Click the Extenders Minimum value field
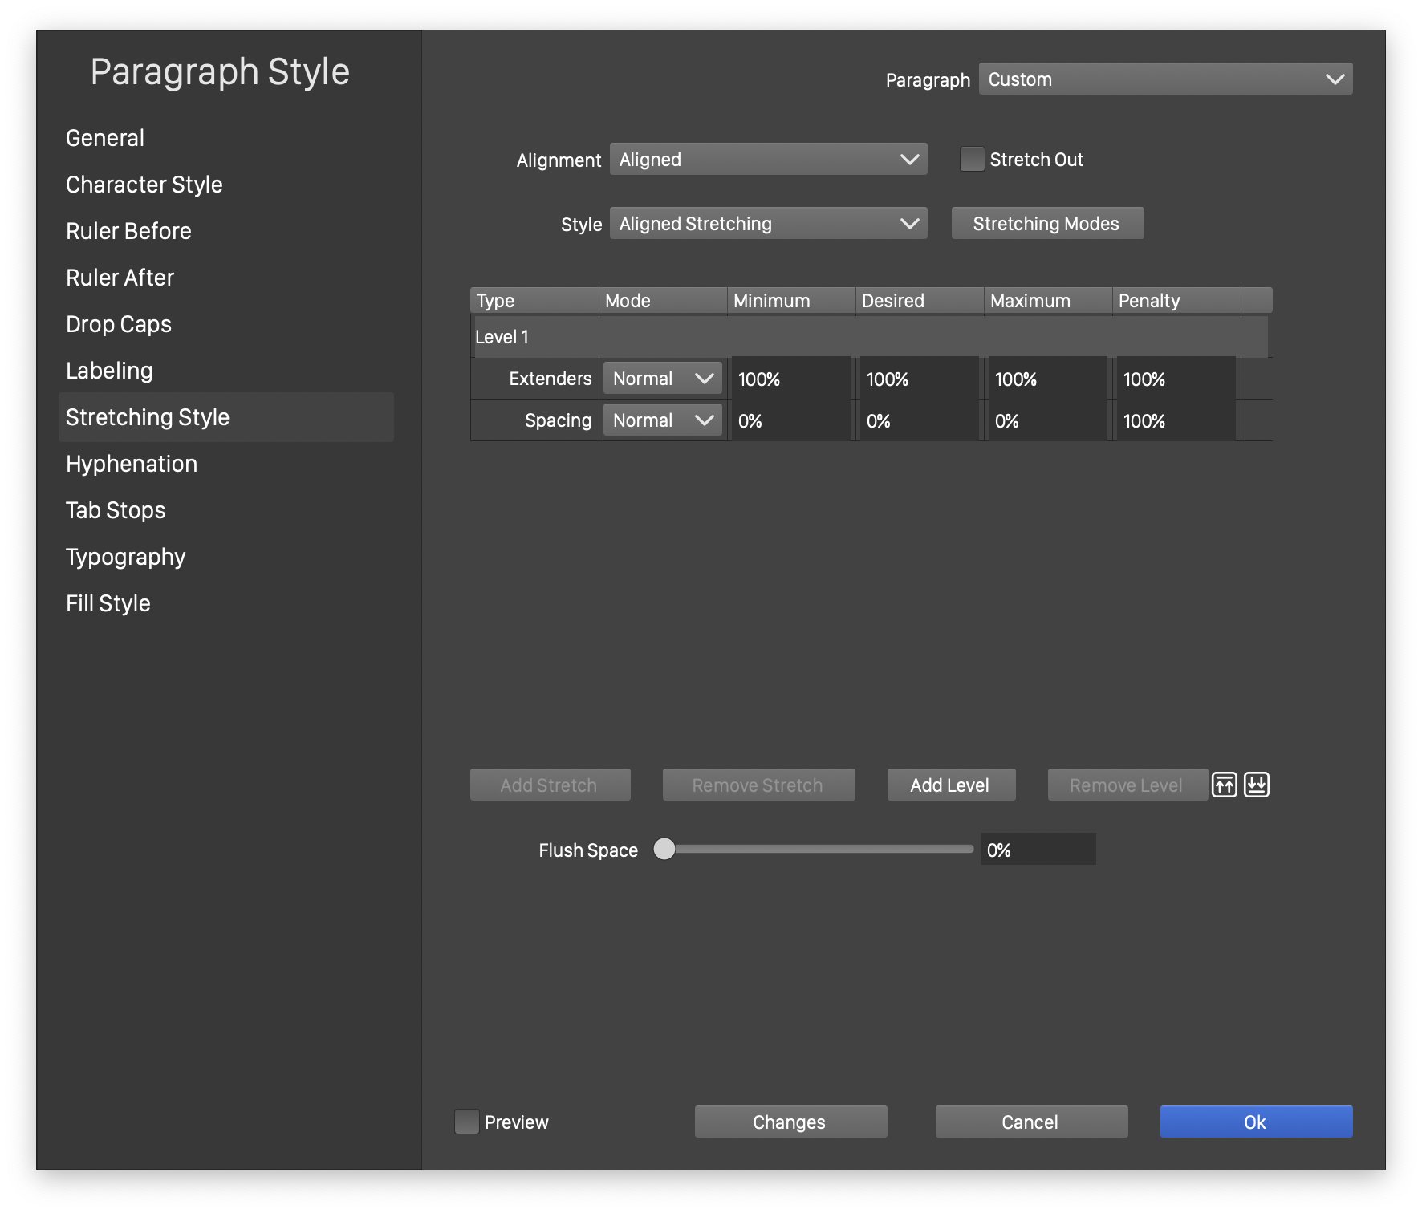This screenshot has height=1213, width=1422. pos(790,379)
